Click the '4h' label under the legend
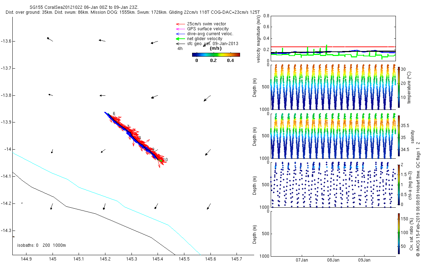This screenshot has height=264, width=423. (x=180, y=49)
